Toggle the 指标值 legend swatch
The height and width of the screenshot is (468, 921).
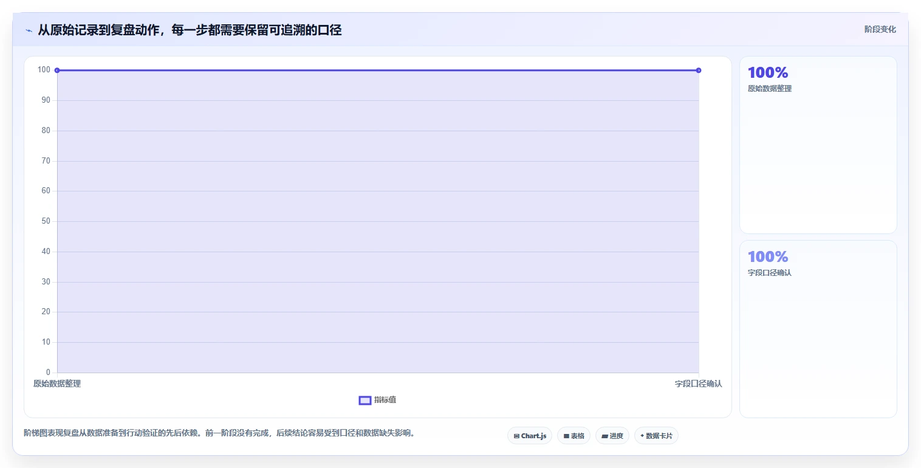365,400
